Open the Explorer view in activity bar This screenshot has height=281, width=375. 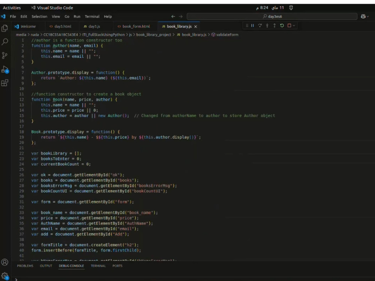(4, 28)
